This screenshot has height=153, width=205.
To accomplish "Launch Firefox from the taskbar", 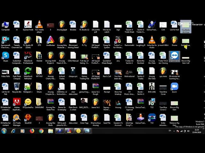I will (32, 131).
